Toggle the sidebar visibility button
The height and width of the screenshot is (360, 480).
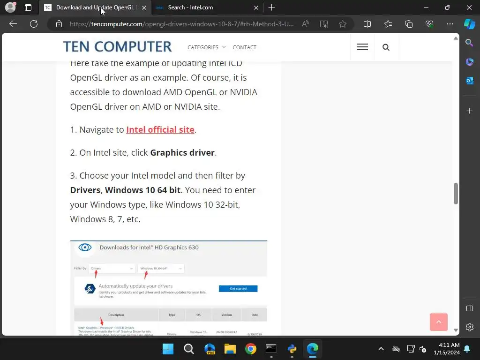click(x=469, y=308)
